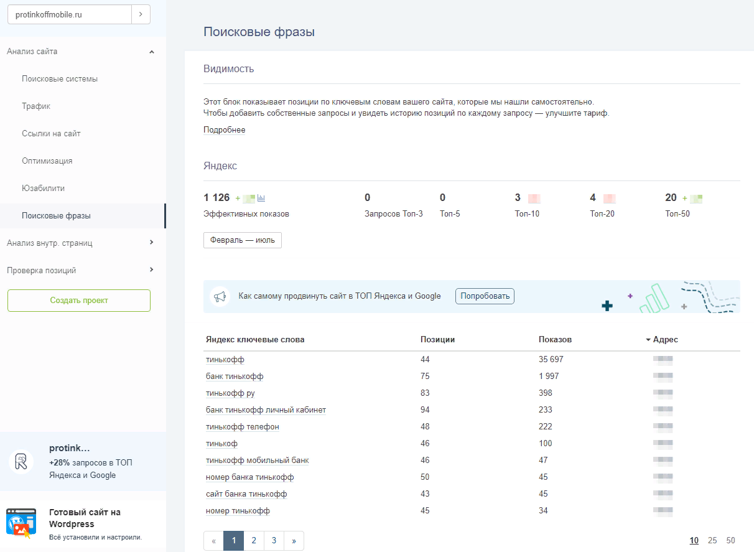The image size is (754, 552).
Task: Expand Анализ внутр. страниц section
Action: [x=152, y=243]
